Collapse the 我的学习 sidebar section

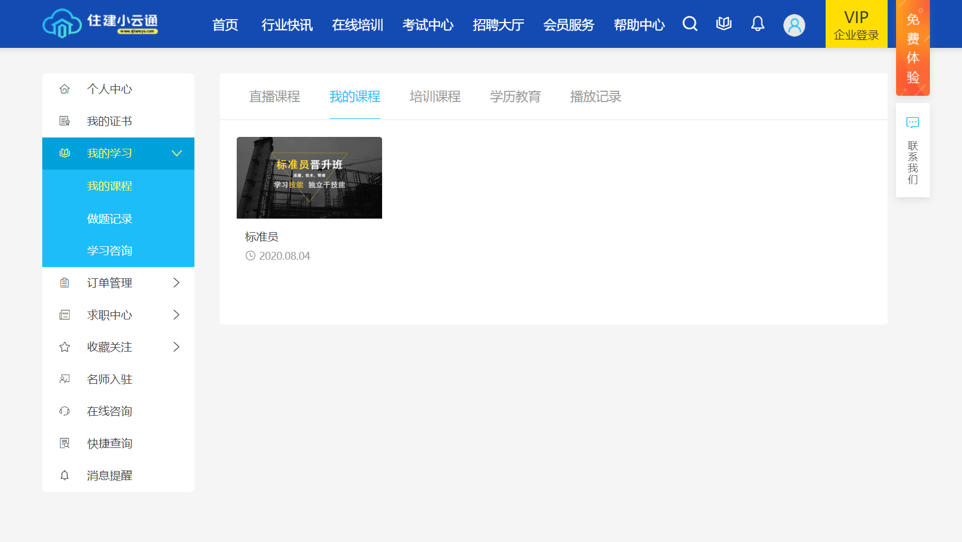coord(176,153)
